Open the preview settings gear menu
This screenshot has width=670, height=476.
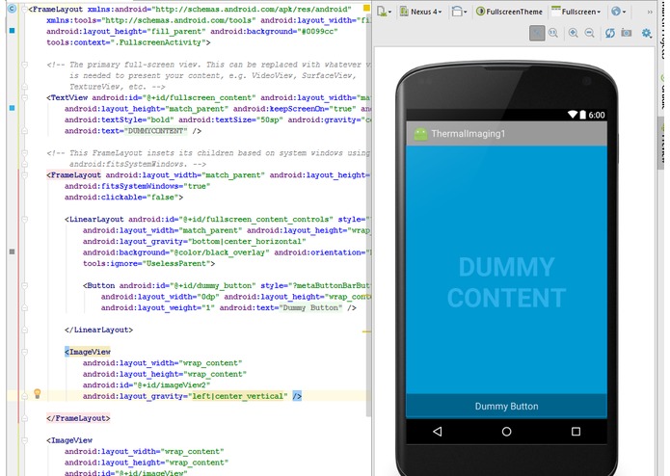[x=647, y=33]
